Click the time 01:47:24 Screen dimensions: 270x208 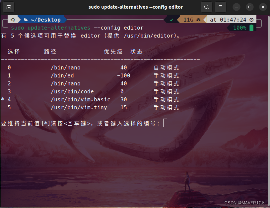[233, 20]
